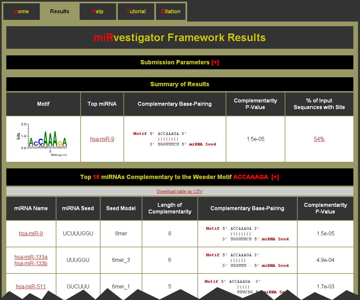
Task: Click the miRNA Seed column header
Action: coord(78,209)
